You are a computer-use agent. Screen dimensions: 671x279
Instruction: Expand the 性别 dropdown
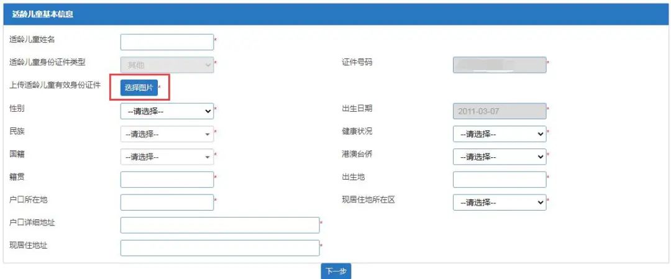tap(167, 111)
